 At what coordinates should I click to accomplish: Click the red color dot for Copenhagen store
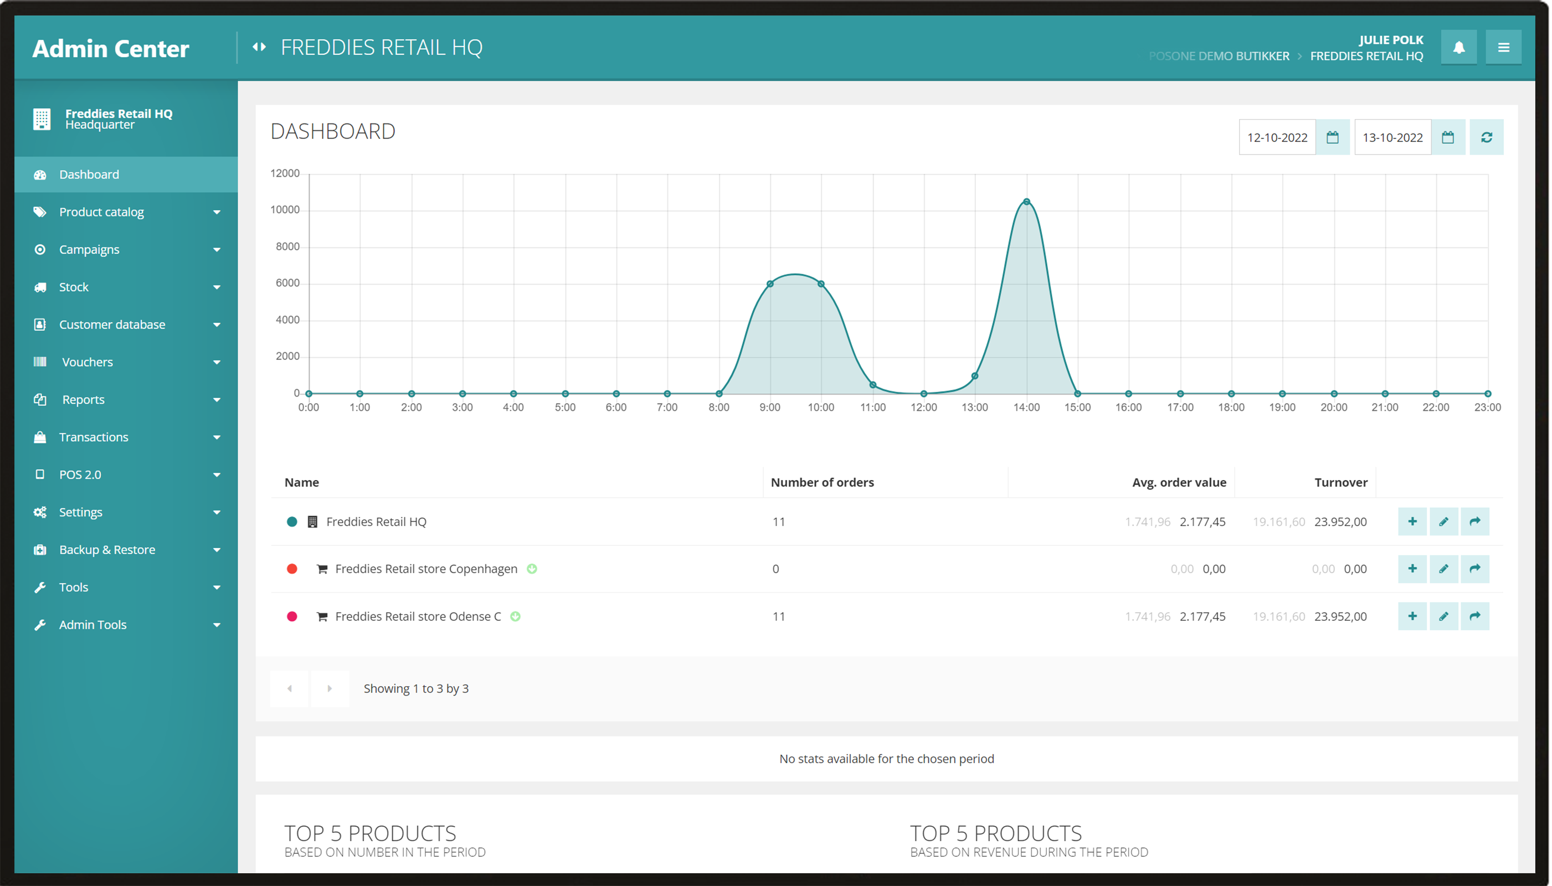click(x=291, y=569)
